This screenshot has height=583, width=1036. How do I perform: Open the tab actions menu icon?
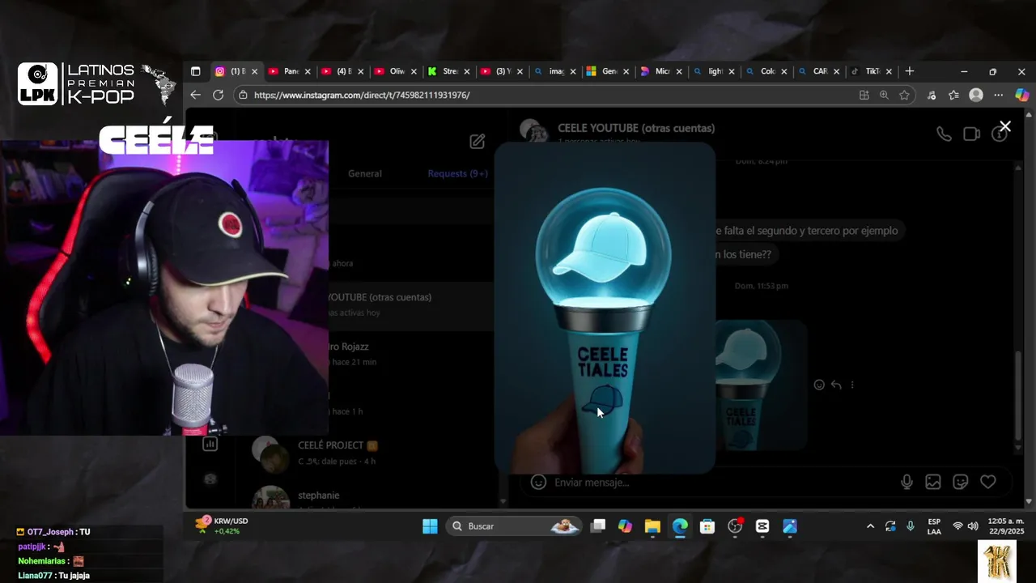tap(195, 71)
